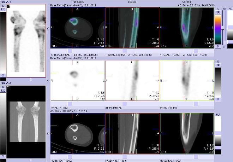Click the grayscale color bar of bone tomo row
The width and height of the screenshot is (233, 162).
click(x=218, y=82)
